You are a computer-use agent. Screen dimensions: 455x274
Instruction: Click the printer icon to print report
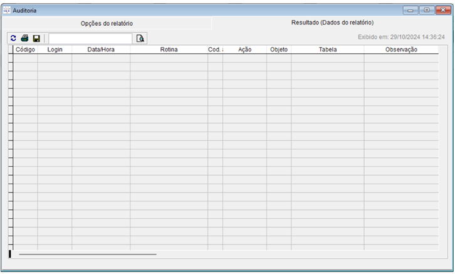click(24, 38)
